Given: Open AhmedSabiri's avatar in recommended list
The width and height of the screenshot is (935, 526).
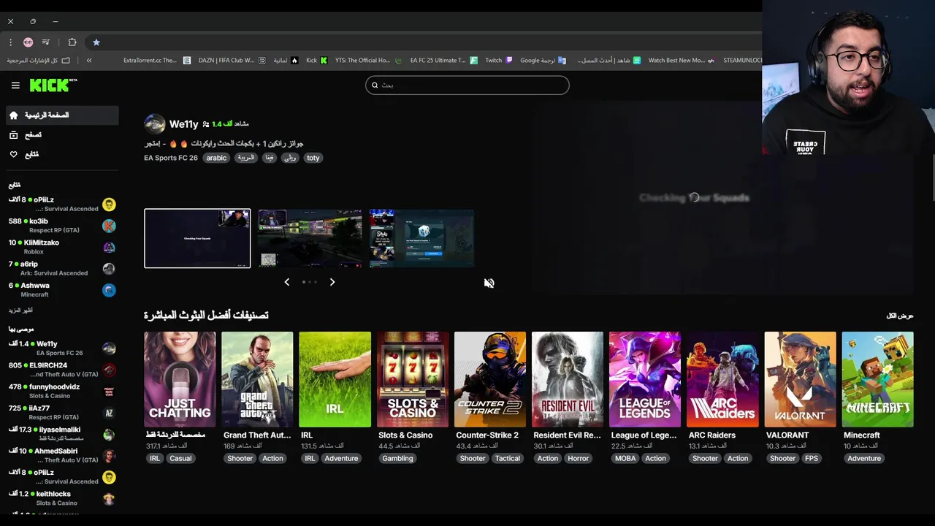Looking at the screenshot, I should 109,456.
